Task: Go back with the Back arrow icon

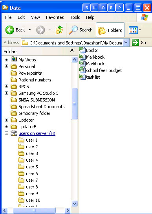Action: tap(9, 30)
